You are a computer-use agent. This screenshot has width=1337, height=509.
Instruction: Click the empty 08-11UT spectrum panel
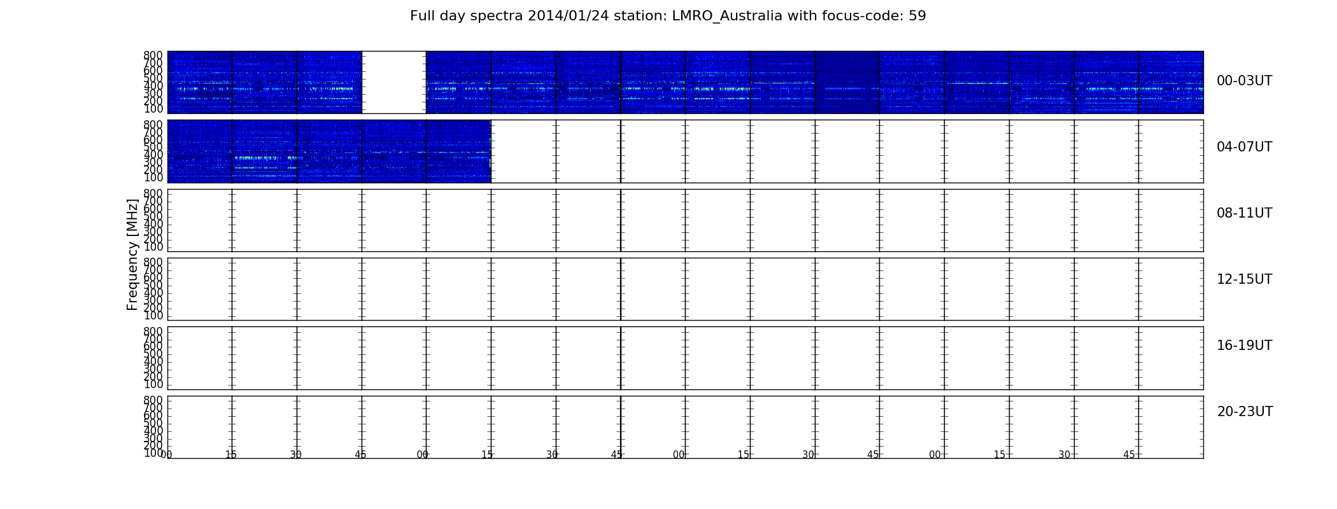[x=685, y=220]
